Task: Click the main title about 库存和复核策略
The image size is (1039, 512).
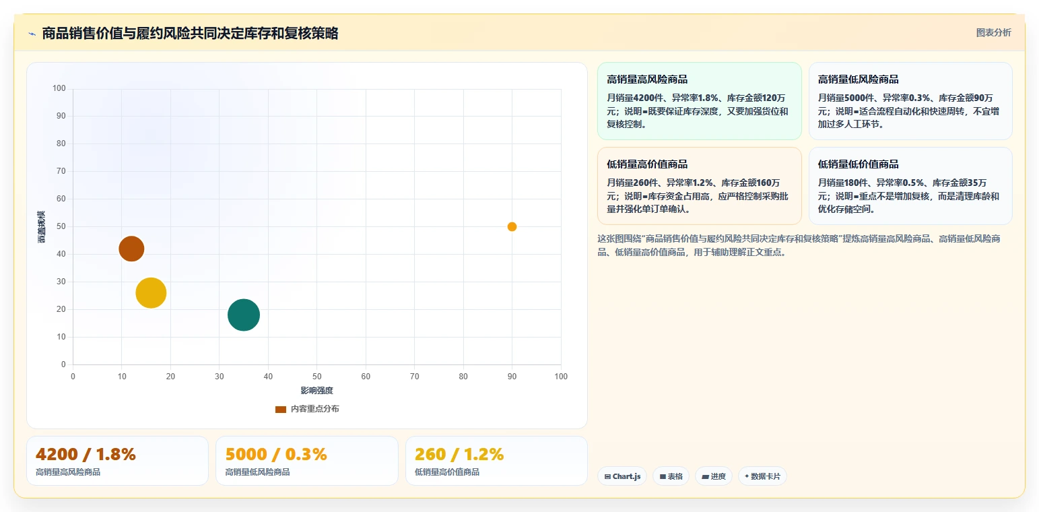Action: [190, 33]
